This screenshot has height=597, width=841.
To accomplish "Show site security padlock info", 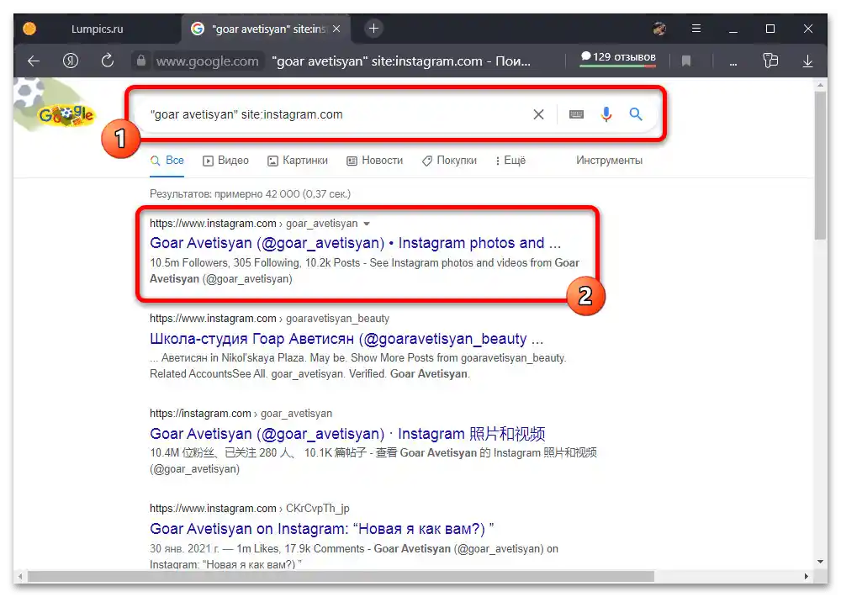I will pos(140,61).
